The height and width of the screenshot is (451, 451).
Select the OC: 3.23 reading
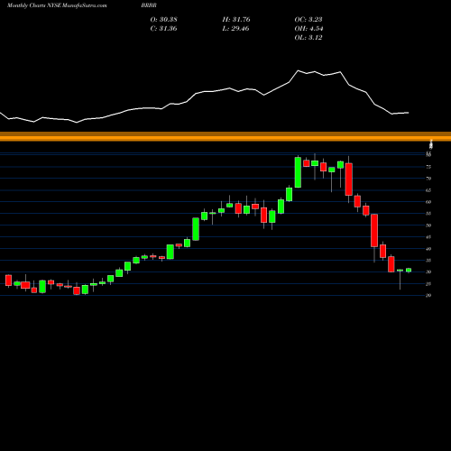pos(308,20)
